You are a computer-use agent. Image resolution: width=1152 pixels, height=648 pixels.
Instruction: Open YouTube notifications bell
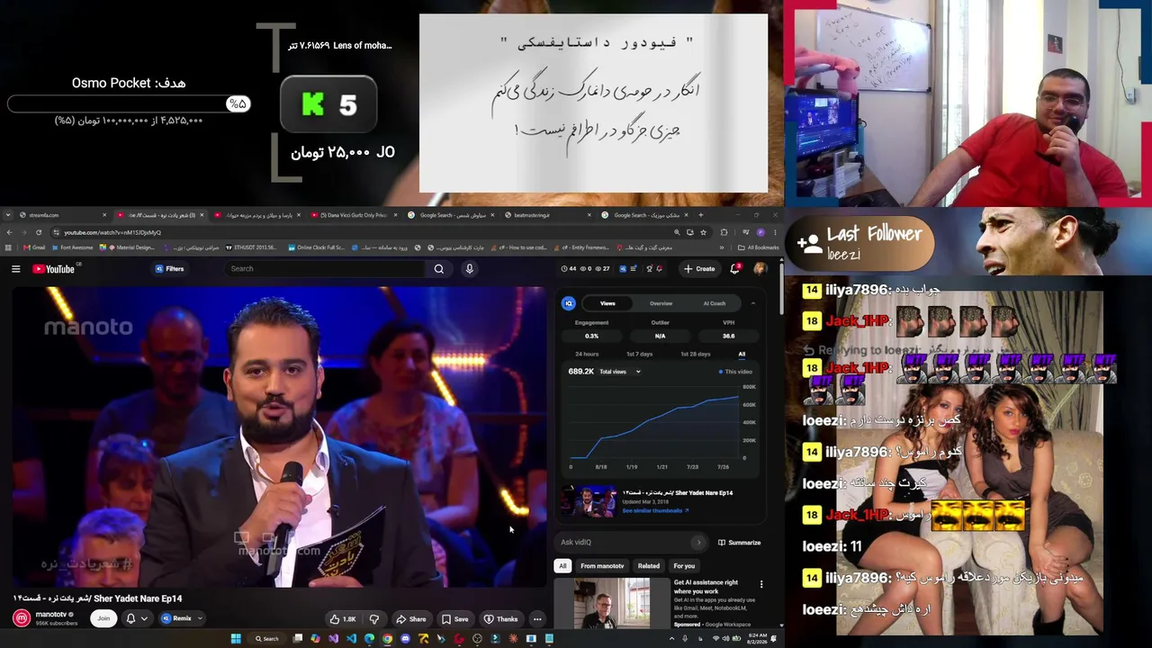point(735,269)
